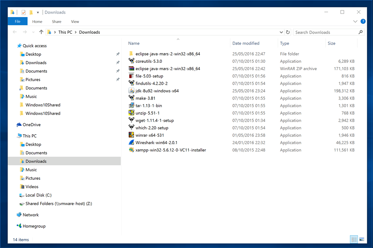Sort by Date modified column header
The height and width of the screenshot is (248, 373).
(x=246, y=43)
